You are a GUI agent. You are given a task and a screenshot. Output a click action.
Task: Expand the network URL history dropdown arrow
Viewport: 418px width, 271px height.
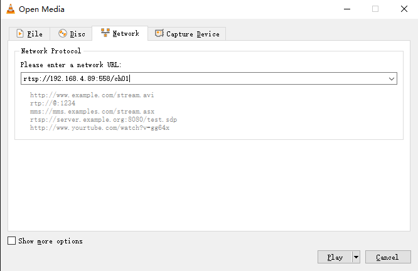[392, 78]
